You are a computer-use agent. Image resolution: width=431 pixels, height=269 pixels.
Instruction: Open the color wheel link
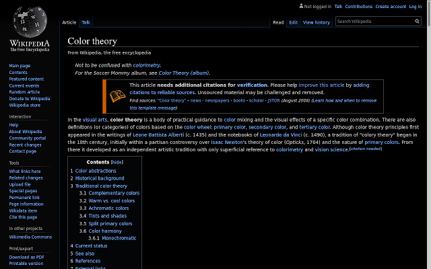197,127
